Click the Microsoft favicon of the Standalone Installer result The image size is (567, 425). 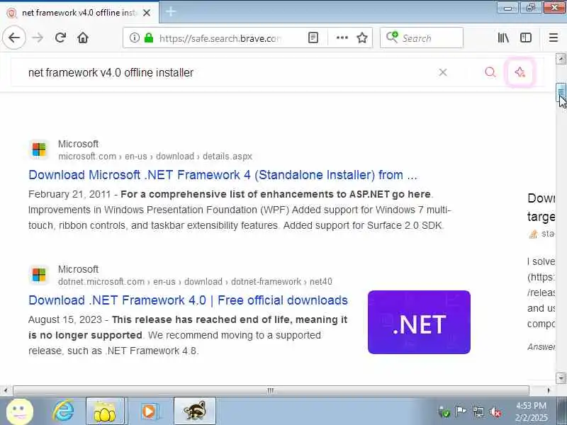(39, 149)
